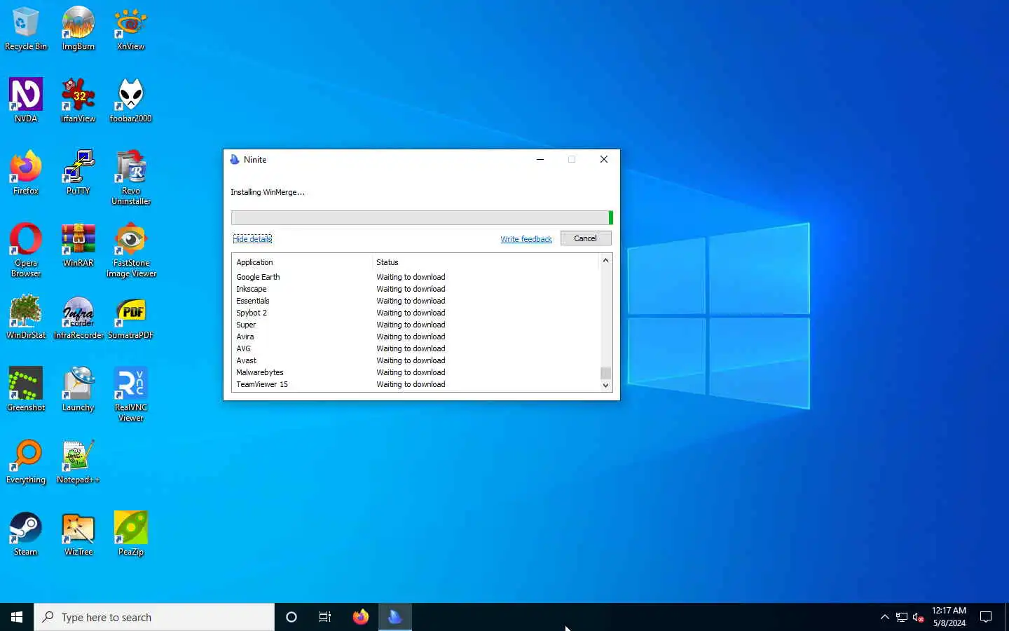1009x631 pixels.
Task: Click the Status column header
Action: pyautogui.click(x=486, y=262)
